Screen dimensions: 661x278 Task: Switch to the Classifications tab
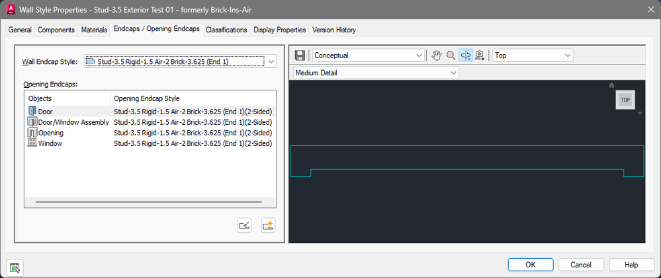(226, 30)
